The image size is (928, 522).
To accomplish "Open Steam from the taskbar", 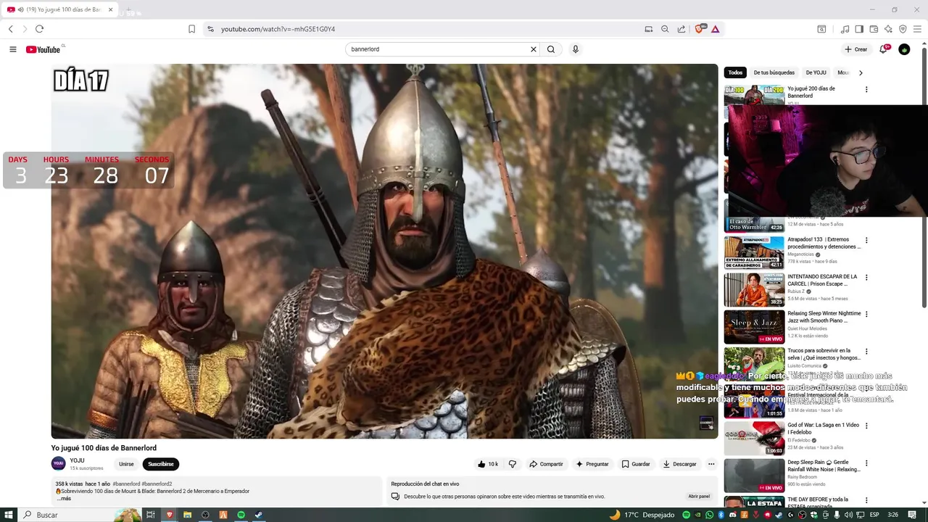I will [x=259, y=515].
